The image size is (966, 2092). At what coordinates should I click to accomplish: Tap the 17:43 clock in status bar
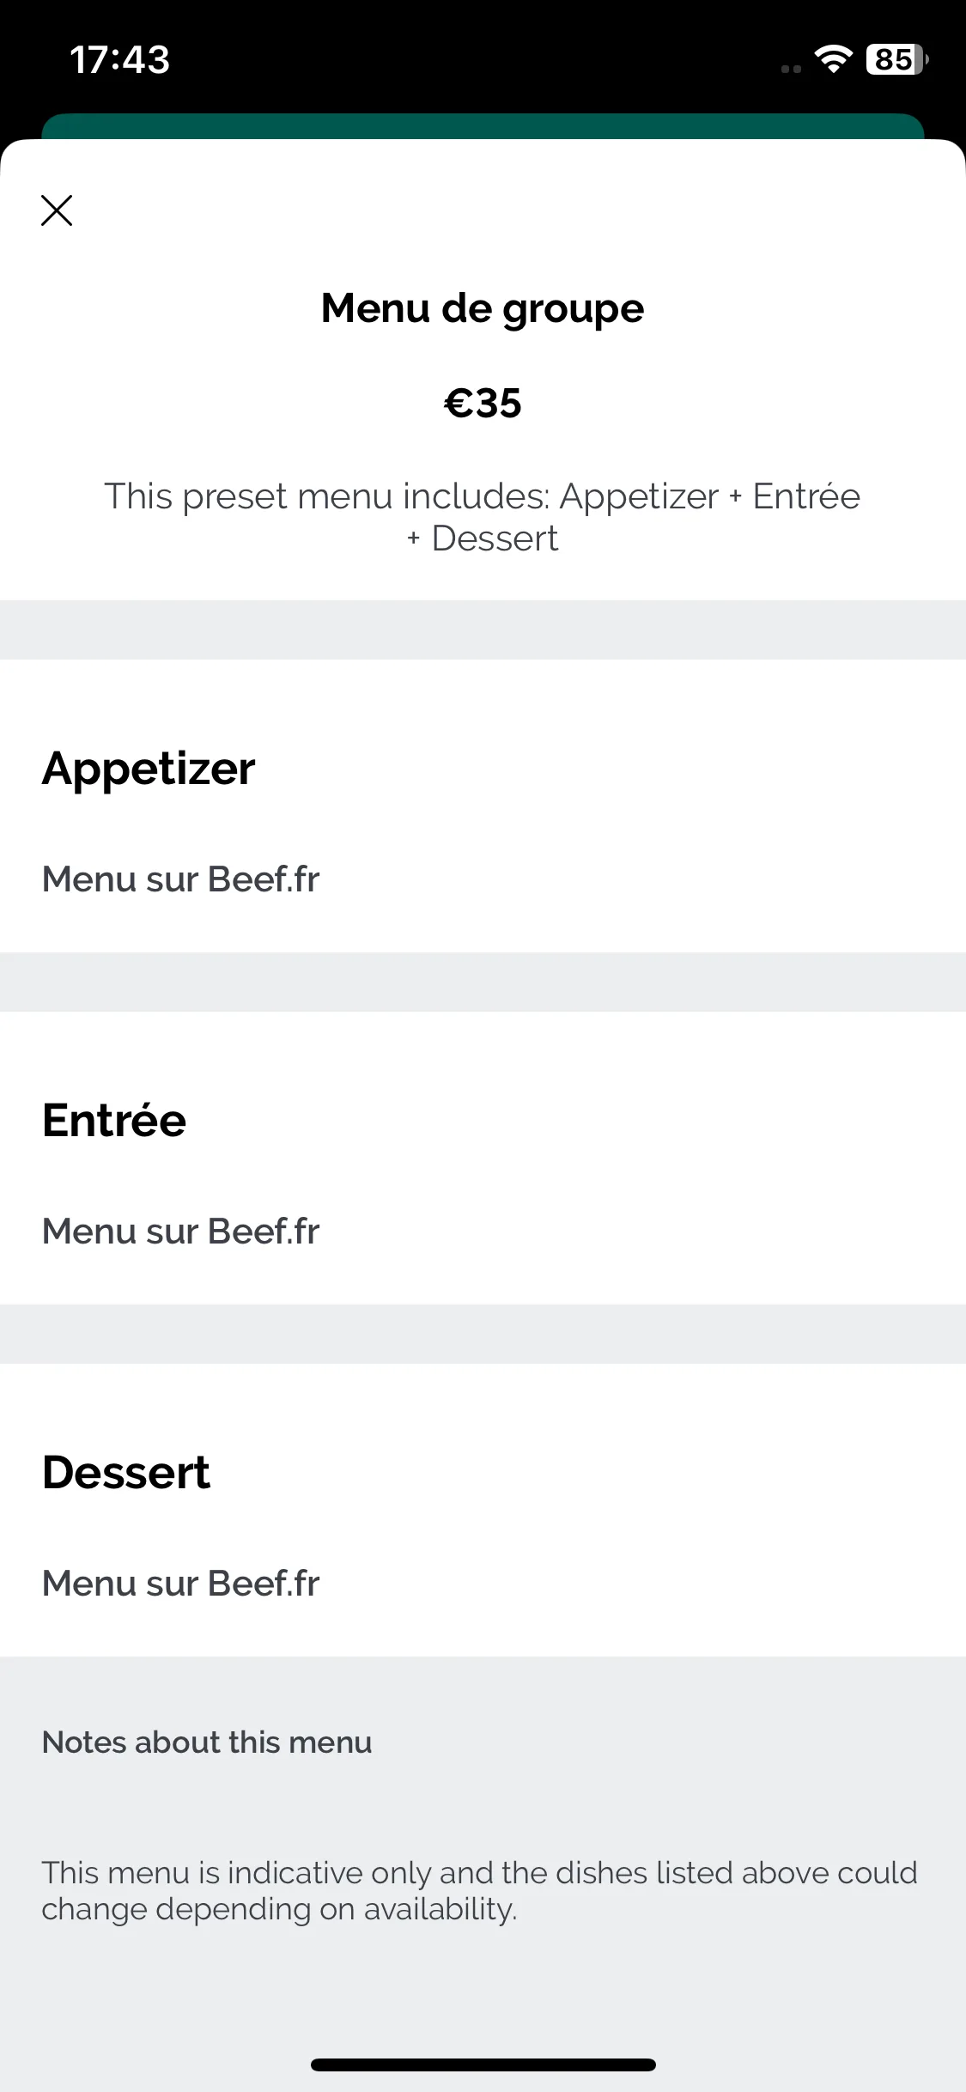coord(119,59)
